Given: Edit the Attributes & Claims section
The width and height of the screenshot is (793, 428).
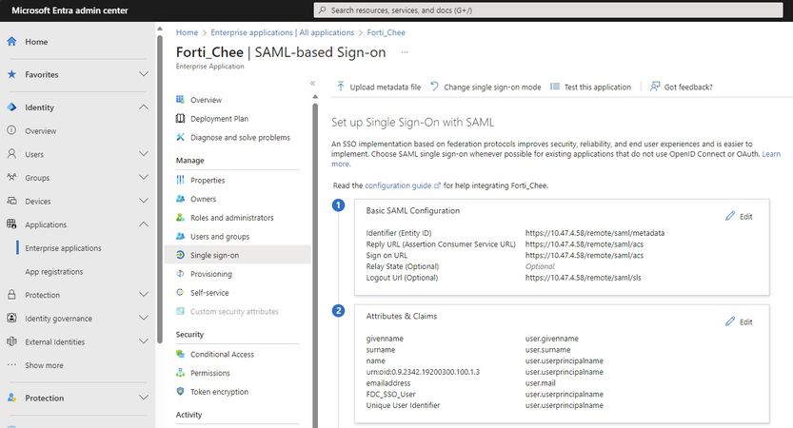Looking at the screenshot, I should click(739, 321).
